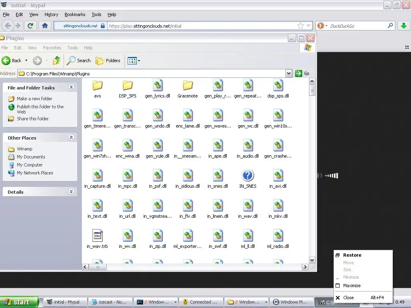Image resolution: width=411 pixels, height=308 pixels.
Task: Choose Maximize in context menu
Action: [363, 286]
